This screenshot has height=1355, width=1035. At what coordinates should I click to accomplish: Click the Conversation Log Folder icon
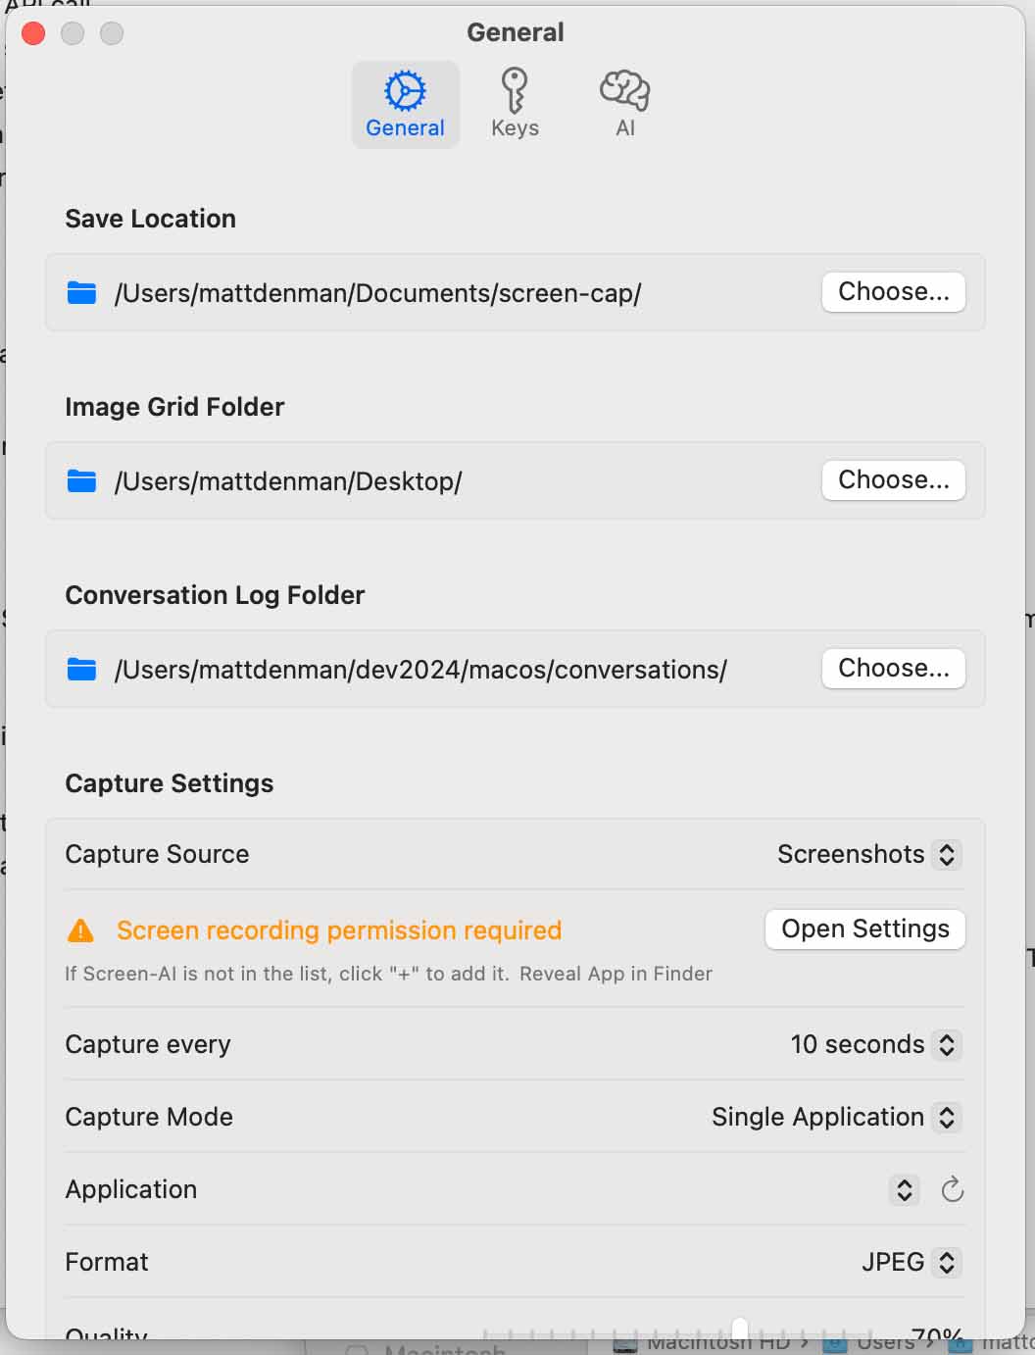81,669
